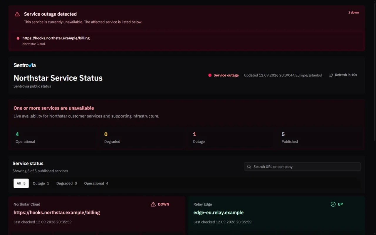
Task: Click the DOWN status label
Action: pyautogui.click(x=163, y=204)
